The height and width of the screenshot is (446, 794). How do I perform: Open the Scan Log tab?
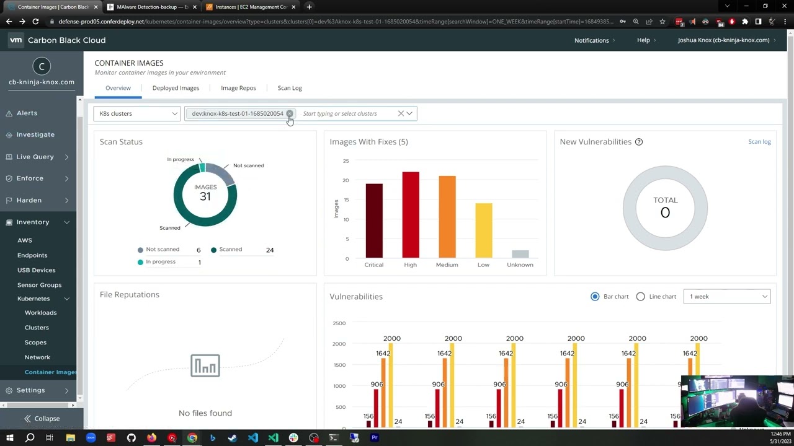coord(290,88)
